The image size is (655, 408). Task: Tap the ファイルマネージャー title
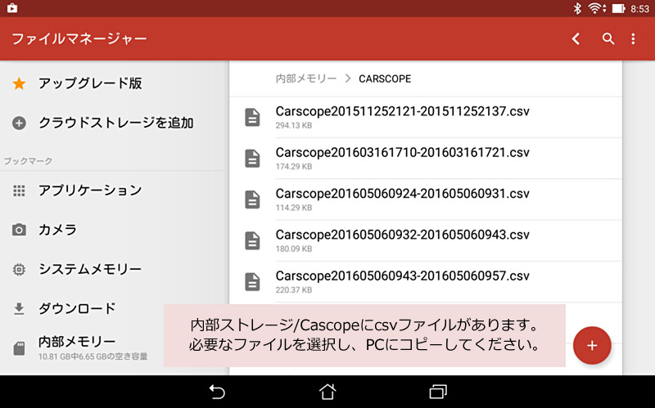79,38
